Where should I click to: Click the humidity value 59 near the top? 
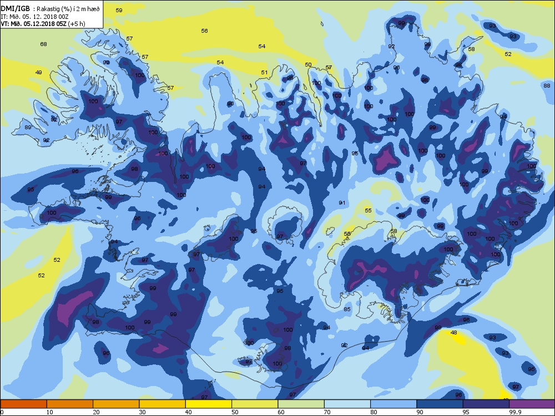coord(119,10)
